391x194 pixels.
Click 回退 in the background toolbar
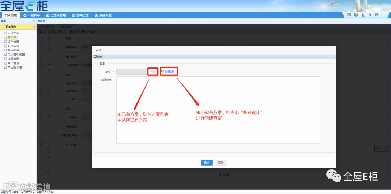click(74, 32)
